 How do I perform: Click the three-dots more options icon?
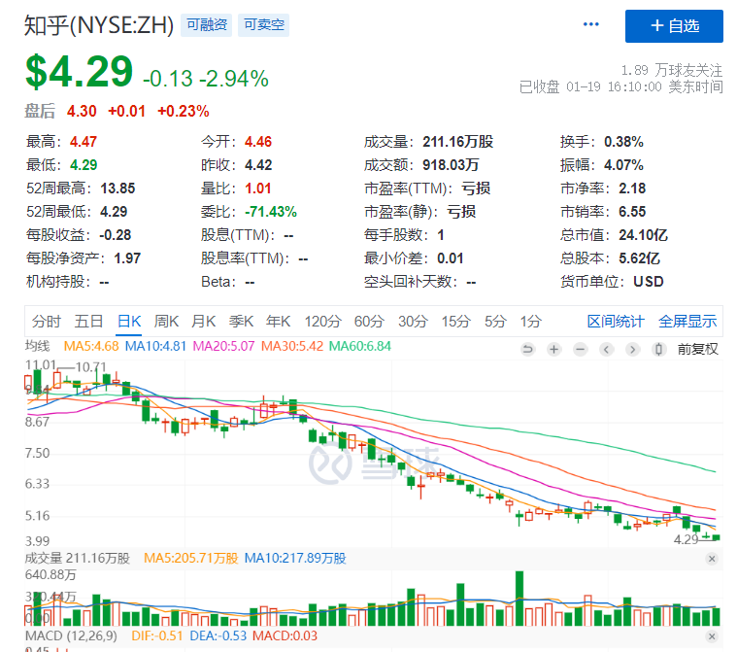click(x=590, y=24)
